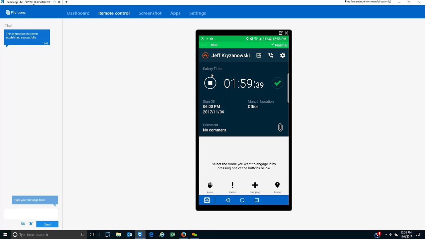Select the Remote control tab

coord(114,13)
